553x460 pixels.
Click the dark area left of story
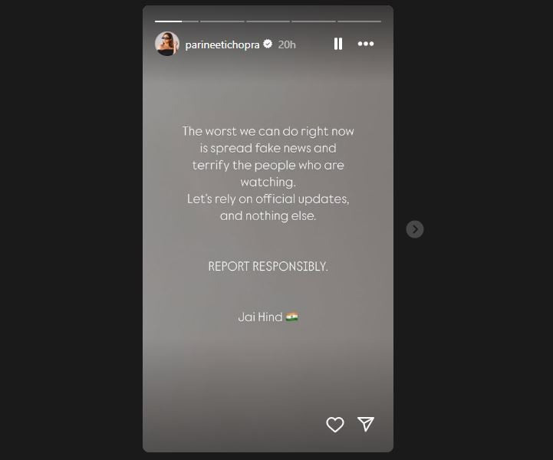(71, 229)
